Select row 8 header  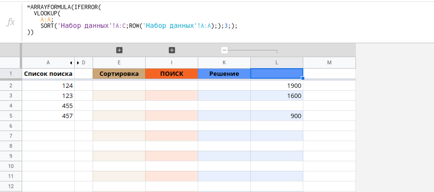coord(11,146)
